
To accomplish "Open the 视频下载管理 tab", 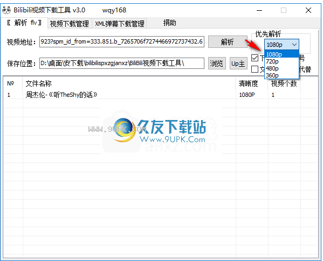I will (x=70, y=24).
